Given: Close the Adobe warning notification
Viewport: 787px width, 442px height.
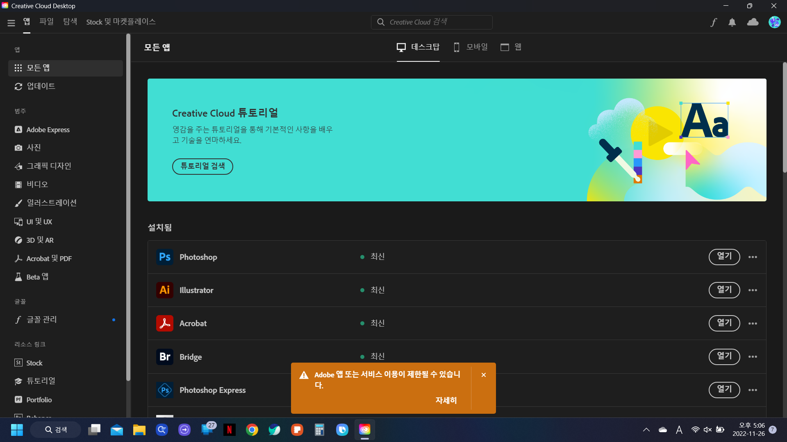Looking at the screenshot, I should tap(483, 374).
